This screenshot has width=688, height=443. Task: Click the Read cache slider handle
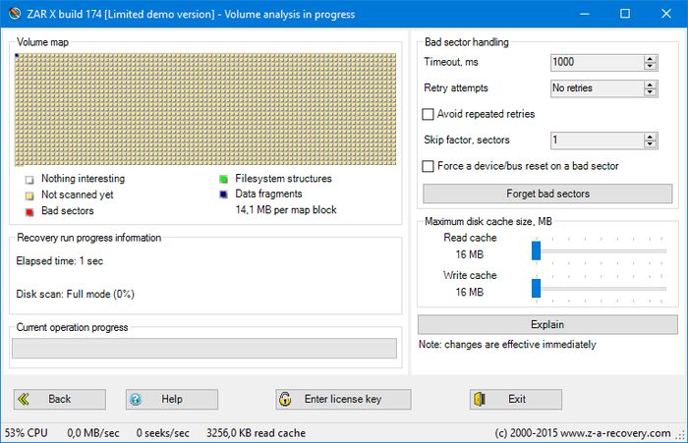(537, 250)
